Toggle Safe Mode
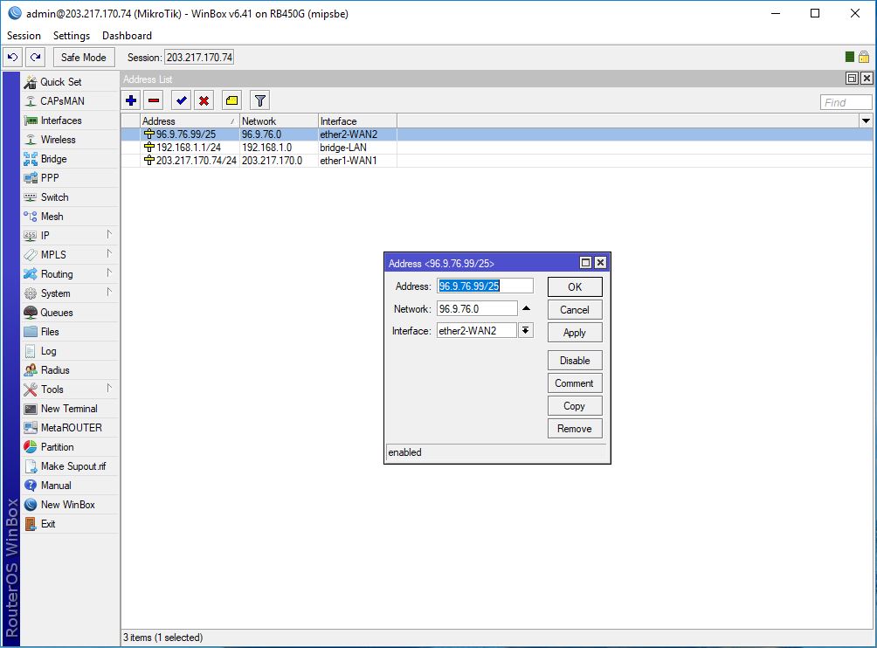877x648 pixels. point(83,57)
